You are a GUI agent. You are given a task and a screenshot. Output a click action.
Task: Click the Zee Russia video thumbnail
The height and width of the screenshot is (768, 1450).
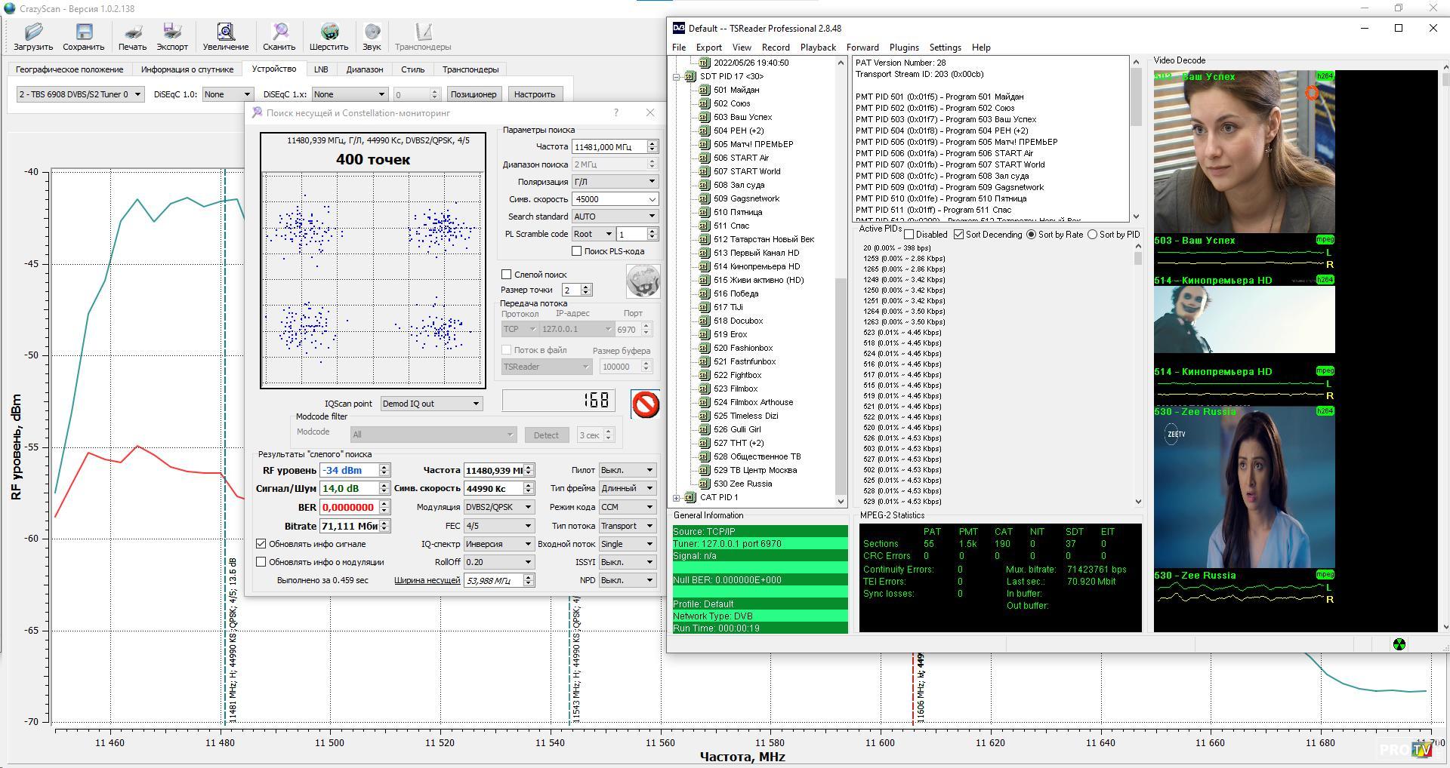click(x=1244, y=487)
